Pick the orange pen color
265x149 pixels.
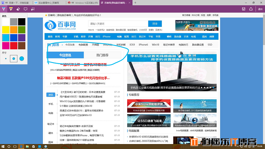pos(14,30)
